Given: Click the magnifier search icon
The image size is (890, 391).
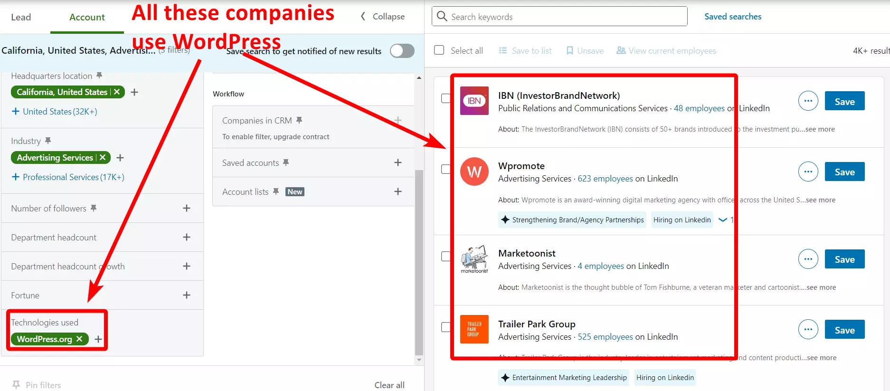Looking at the screenshot, I should coord(442,17).
